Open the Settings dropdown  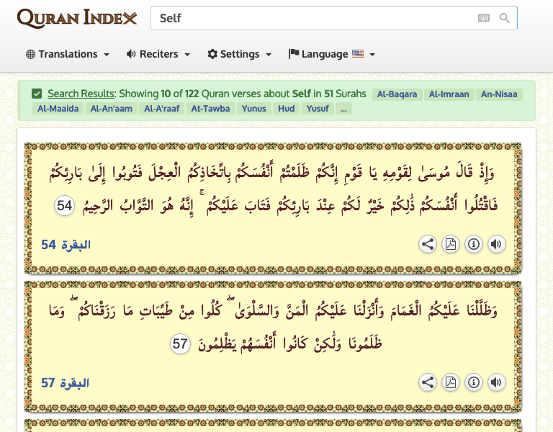(x=240, y=54)
